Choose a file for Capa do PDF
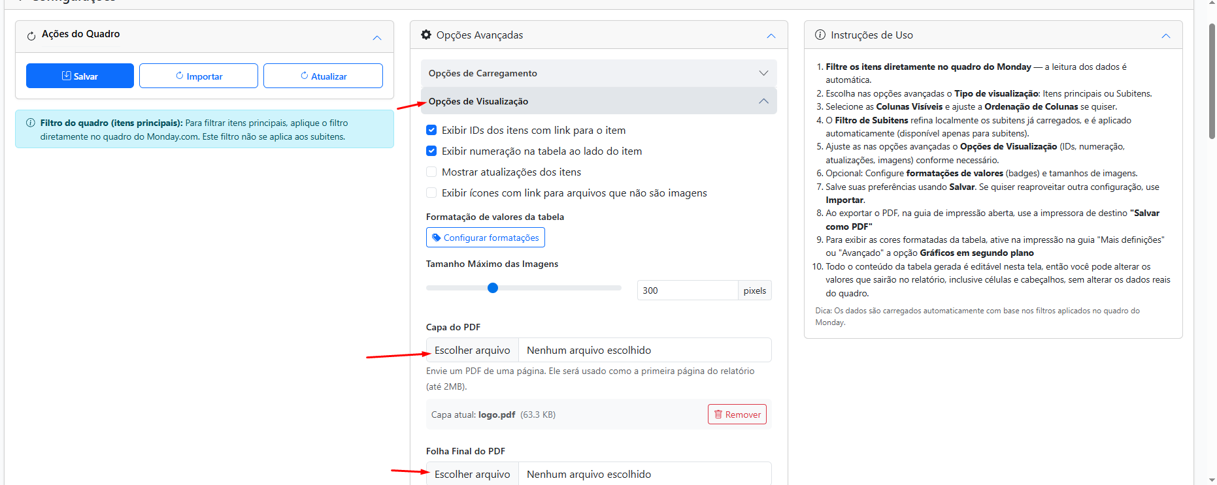This screenshot has width=1217, height=485. 472,351
